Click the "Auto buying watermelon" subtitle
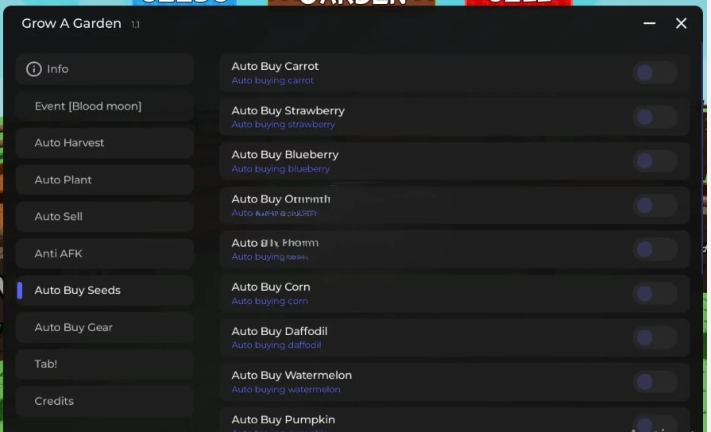 tap(286, 389)
